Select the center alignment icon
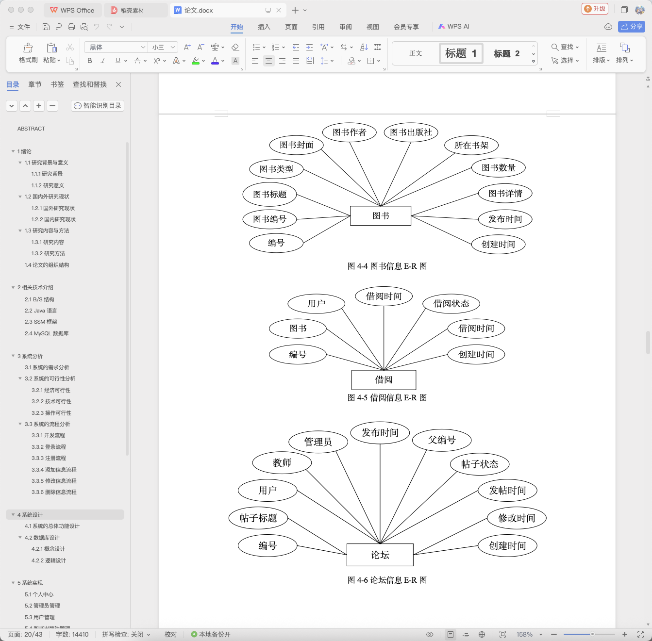Viewport: 652px width, 641px height. [268, 61]
